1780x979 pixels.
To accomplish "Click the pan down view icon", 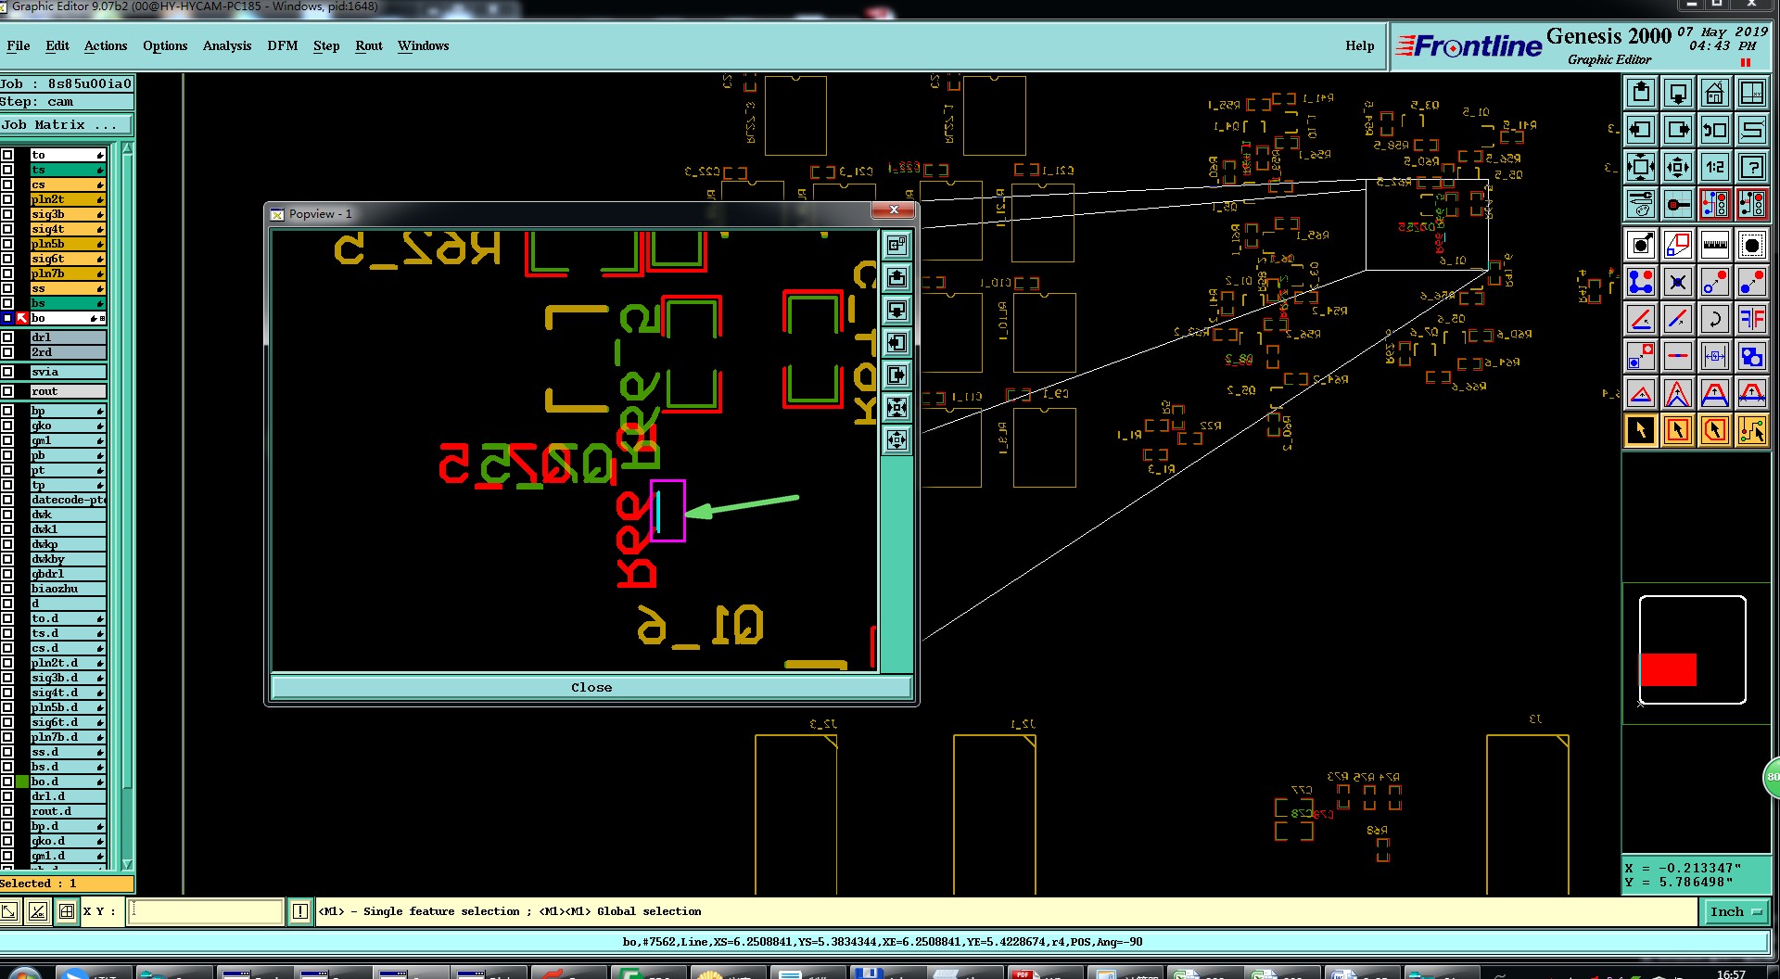I will (x=1678, y=93).
